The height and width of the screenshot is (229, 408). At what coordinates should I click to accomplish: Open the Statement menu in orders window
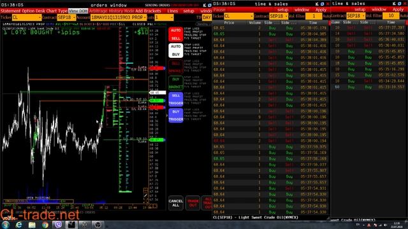(x=10, y=11)
